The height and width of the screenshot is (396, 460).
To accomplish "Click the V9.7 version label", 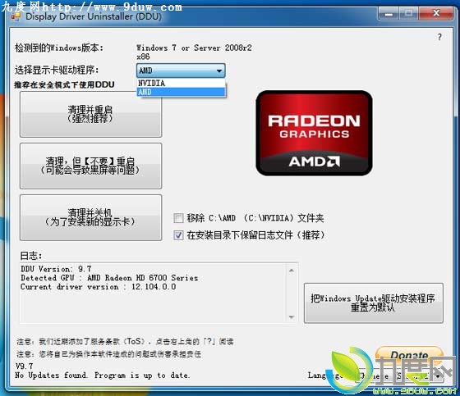I will 24,366.
